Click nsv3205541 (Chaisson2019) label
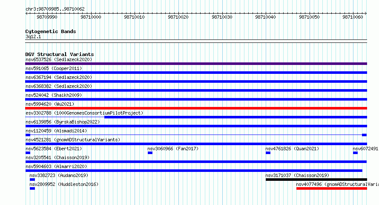The height and width of the screenshot is (205, 379). (x=57, y=157)
